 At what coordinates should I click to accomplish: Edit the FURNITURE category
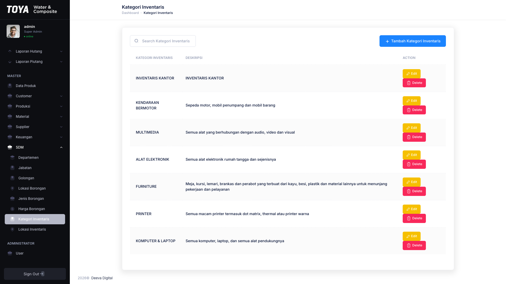(411, 182)
